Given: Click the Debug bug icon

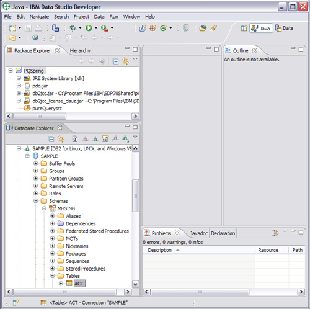Looking at the screenshot, I should coord(73,28).
